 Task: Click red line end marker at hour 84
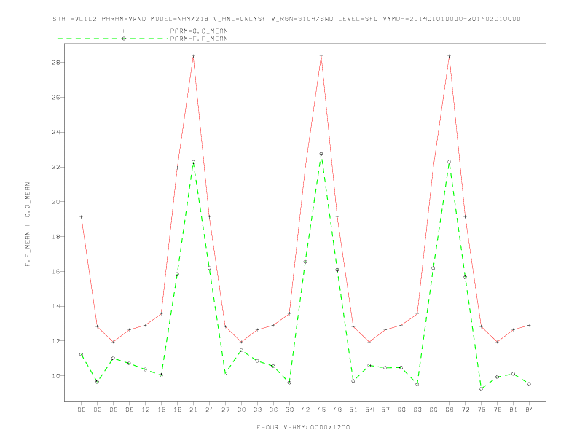(x=529, y=325)
